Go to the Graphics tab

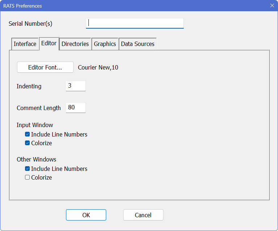[x=105, y=44]
